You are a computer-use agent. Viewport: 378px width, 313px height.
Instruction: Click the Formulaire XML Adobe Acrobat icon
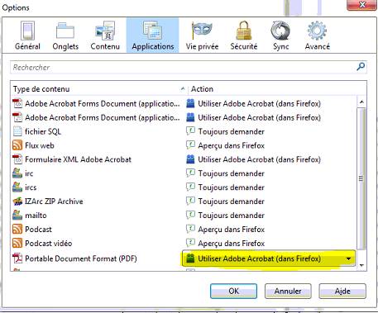17,159
